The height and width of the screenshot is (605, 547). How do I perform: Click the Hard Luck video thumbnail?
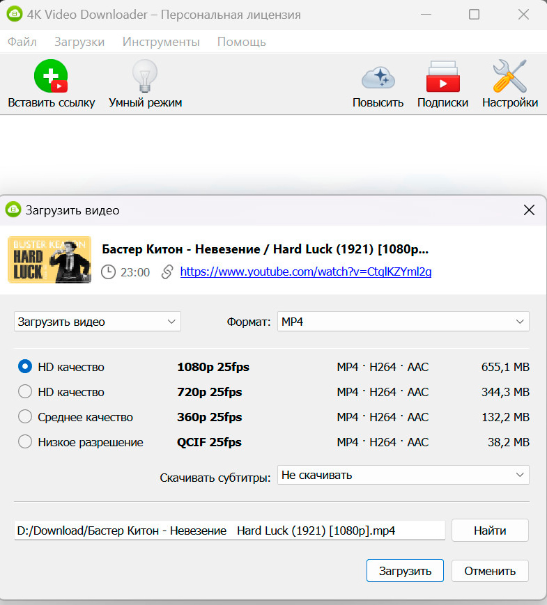[x=49, y=260]
